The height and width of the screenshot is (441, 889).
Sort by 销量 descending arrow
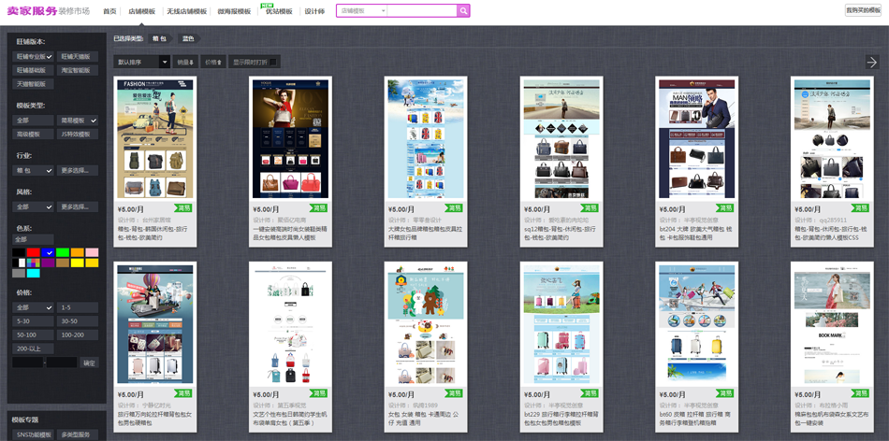pos(185,62)
